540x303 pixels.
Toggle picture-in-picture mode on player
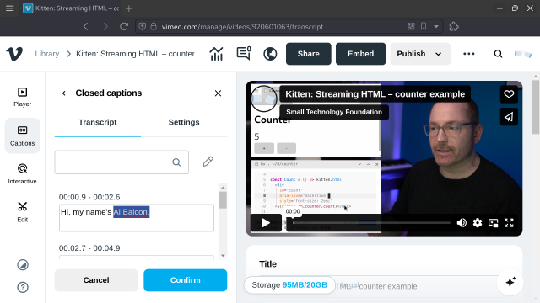(x=493, y=223)
